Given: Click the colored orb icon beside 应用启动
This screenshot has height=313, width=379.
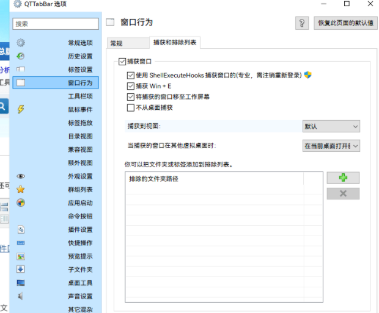Looking at the screenshot, I should pos(21,203).
